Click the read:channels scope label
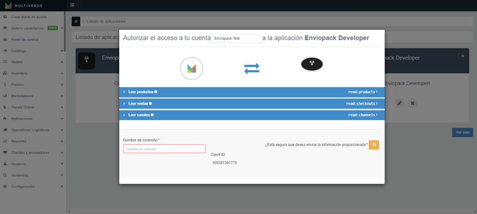This screenshot has width=477, height=214. point(362,115)
